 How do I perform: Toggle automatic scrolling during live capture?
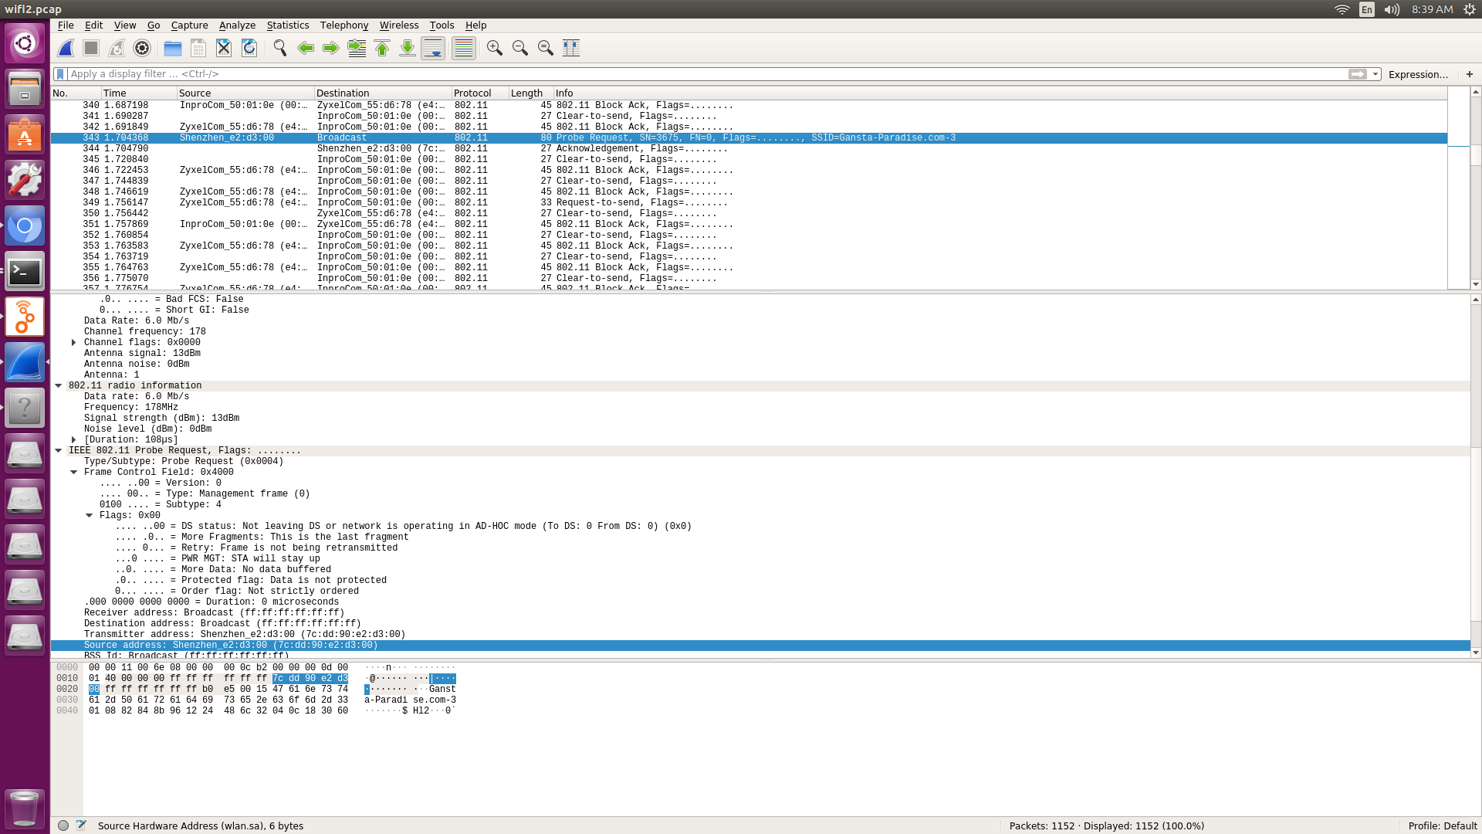(433, 47)
